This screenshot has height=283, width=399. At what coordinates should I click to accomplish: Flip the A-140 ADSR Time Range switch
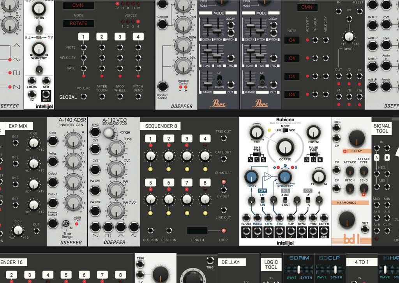pos(66,224)
